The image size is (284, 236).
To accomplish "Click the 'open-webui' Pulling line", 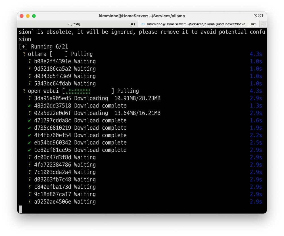I will click(83, 91).
